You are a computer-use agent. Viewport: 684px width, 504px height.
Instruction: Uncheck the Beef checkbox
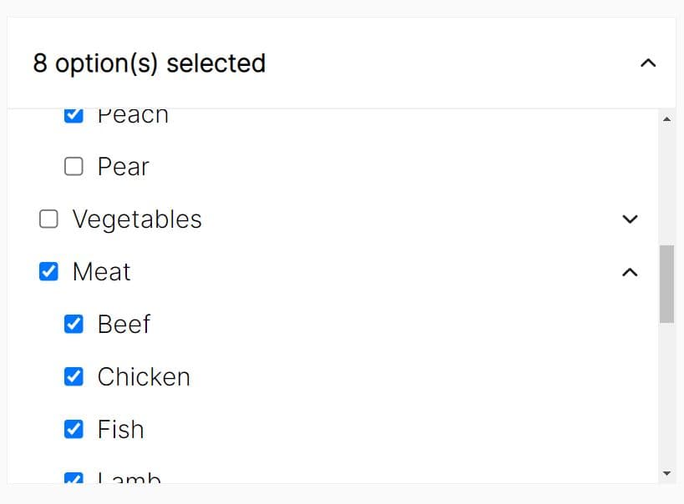[73, 324]
